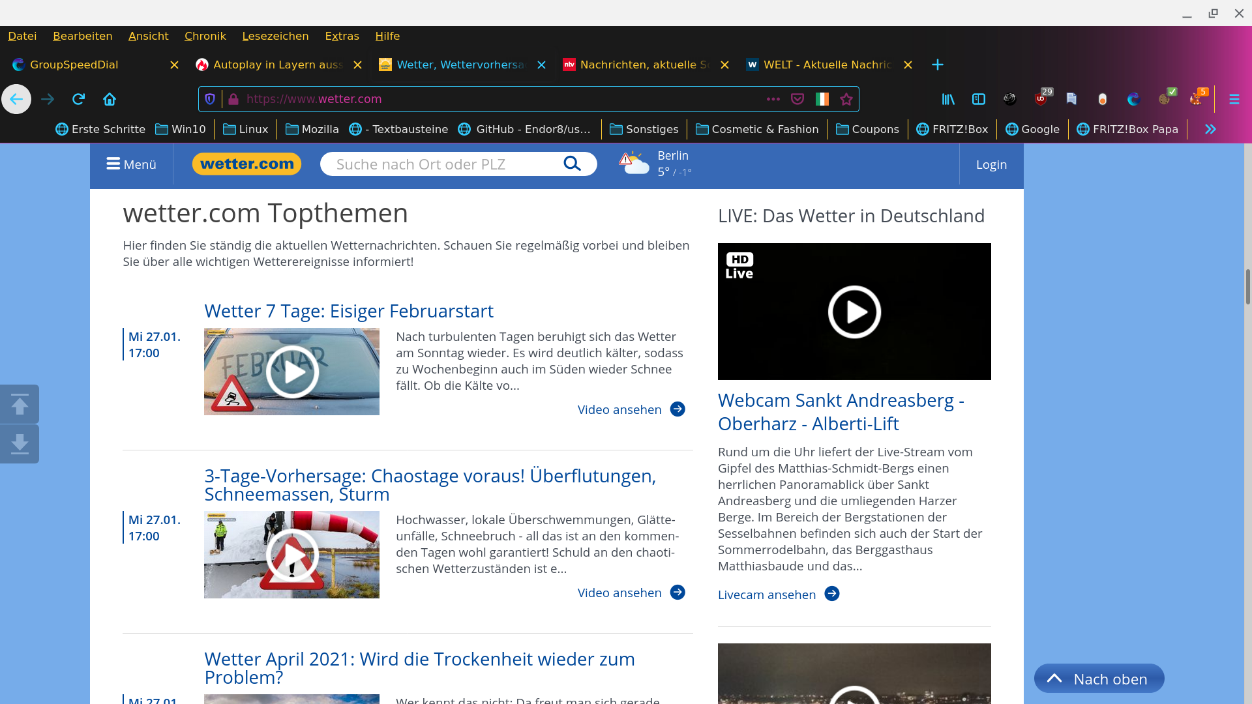Click the uBlock Origin extension icon
The height and width of the screenshot is (704, 1252).
point(1041,99)
